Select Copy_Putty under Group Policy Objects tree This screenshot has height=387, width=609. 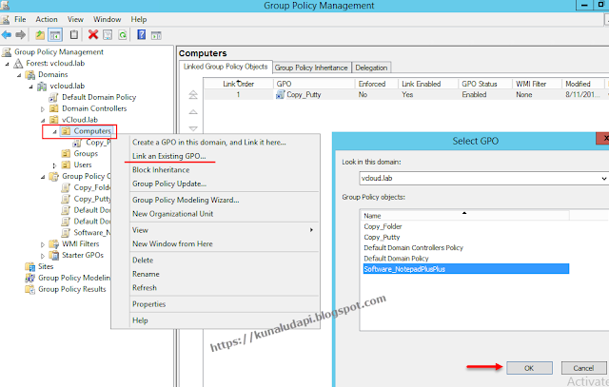92,199
